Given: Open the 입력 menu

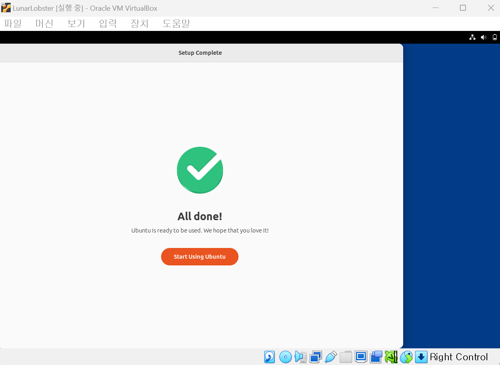Looking at the screenshot, I should [x=108, y=23].
